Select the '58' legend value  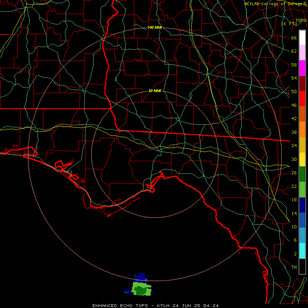[x=294, y=65]
